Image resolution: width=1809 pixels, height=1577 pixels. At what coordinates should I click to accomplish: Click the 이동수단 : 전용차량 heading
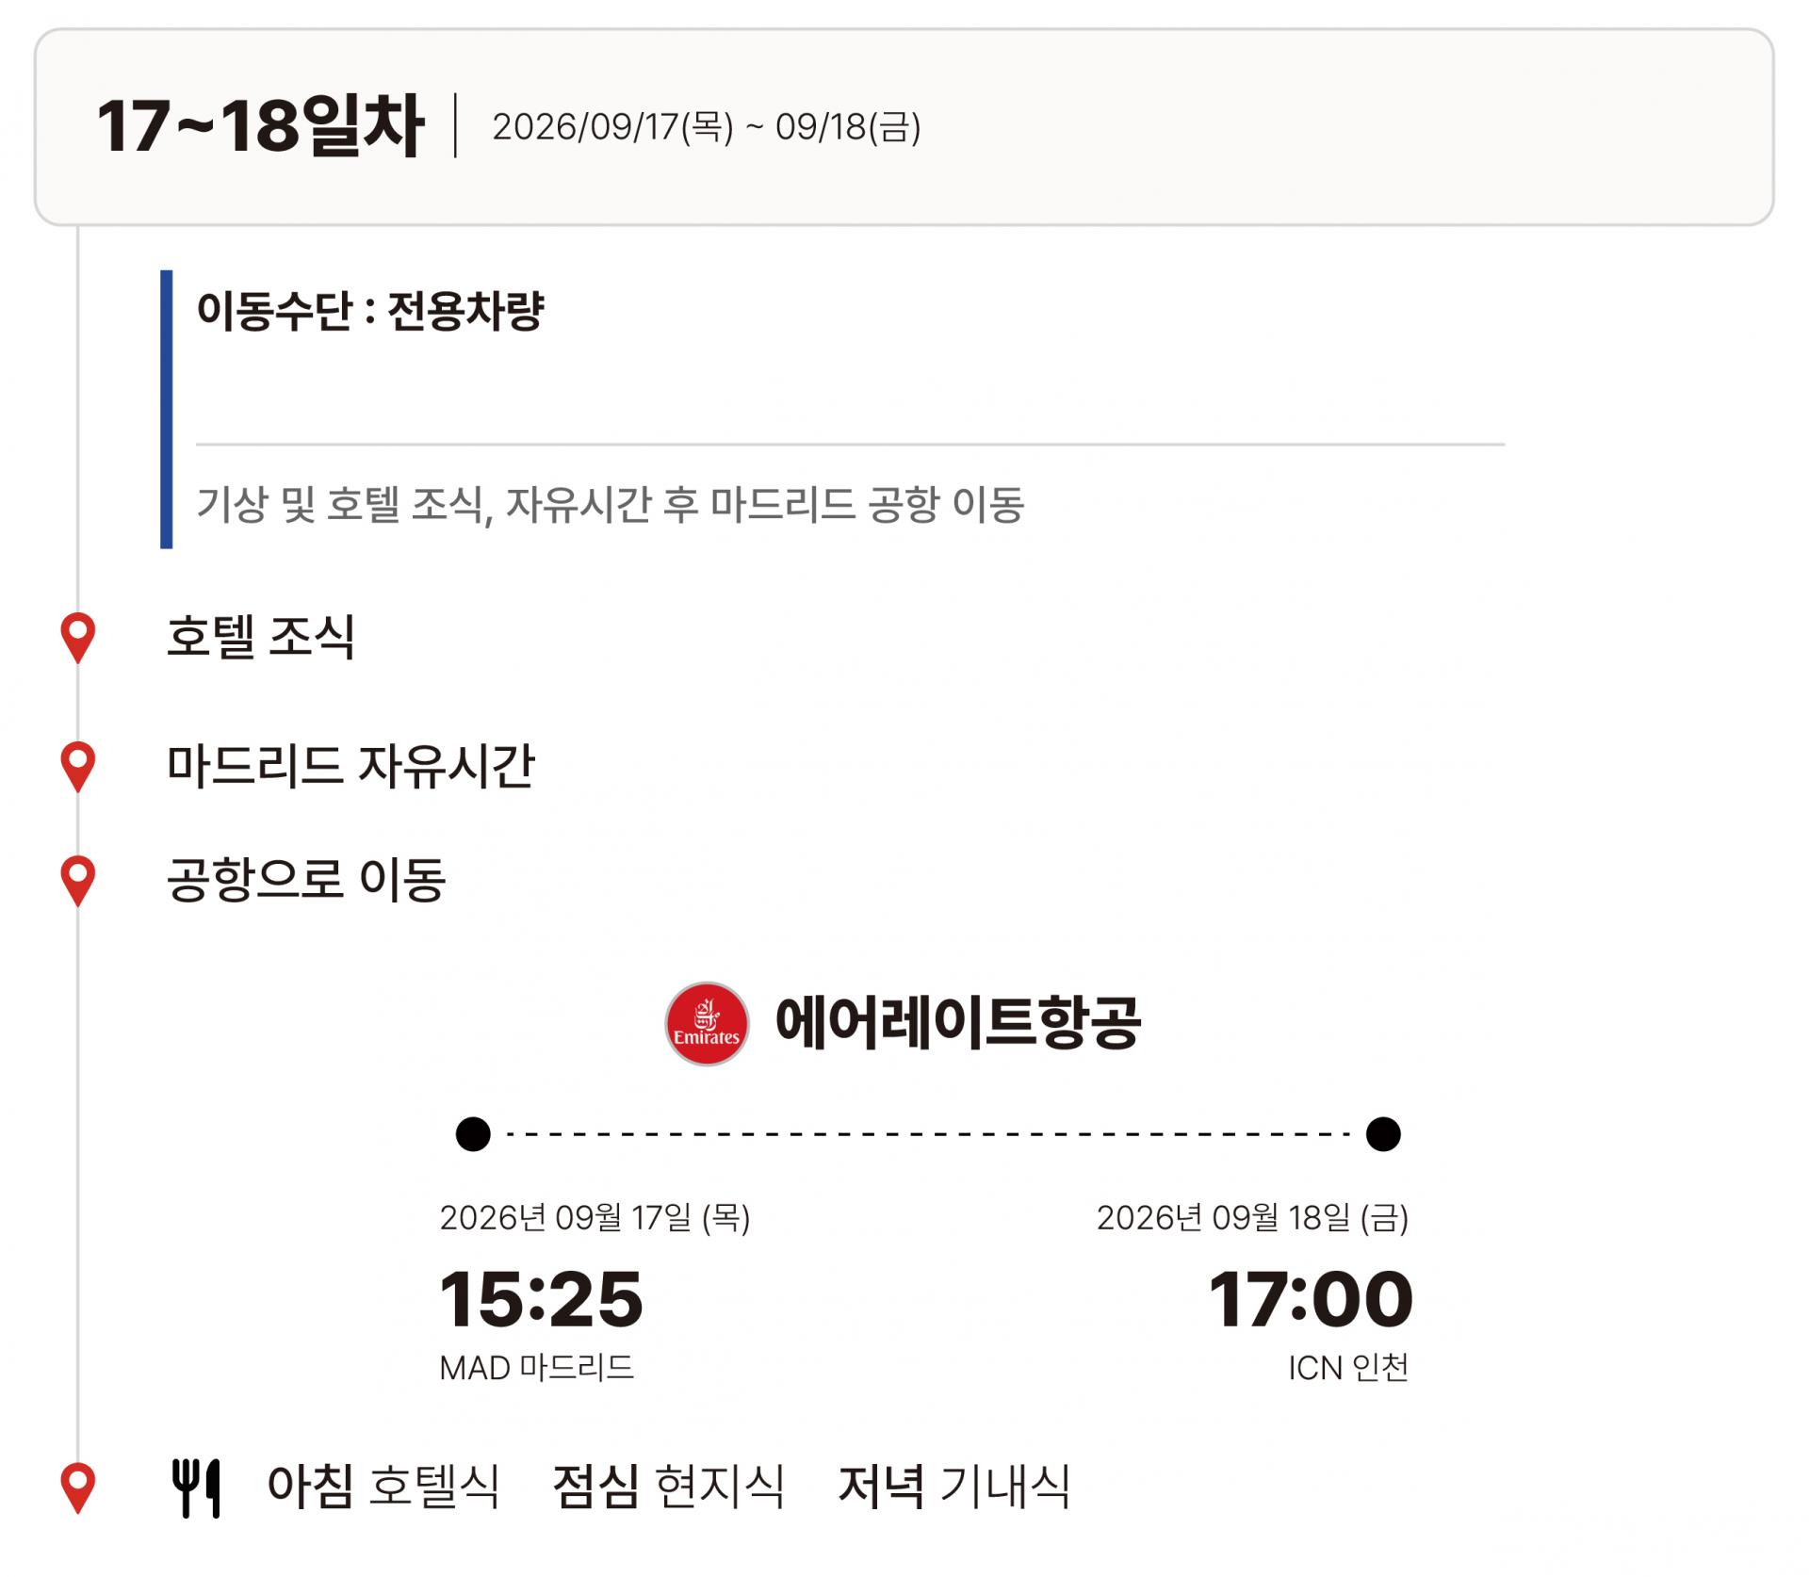click(370, 310)
